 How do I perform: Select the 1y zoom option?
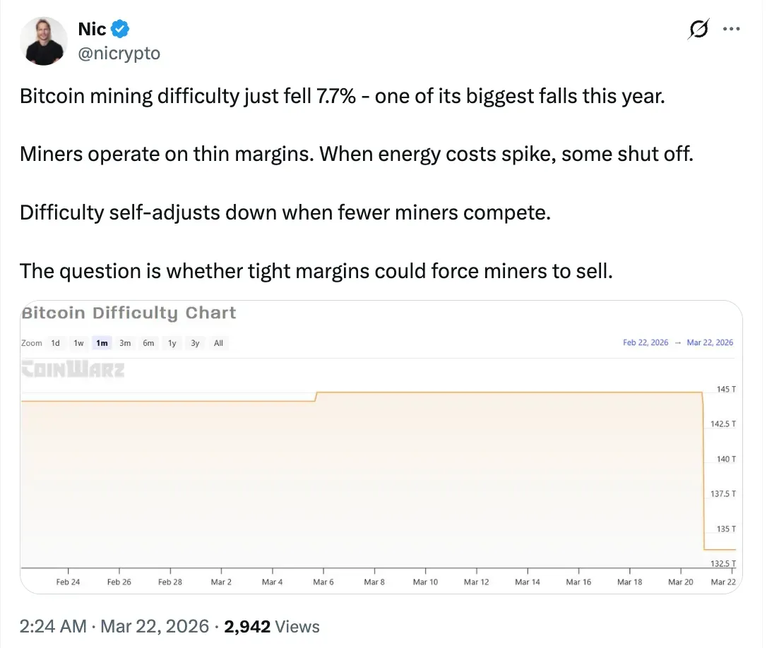pos(172,342)
